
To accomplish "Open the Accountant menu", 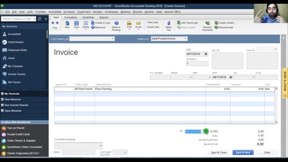I will (55, 12).
